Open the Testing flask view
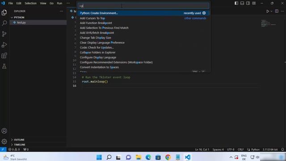The height and width of the screenshot is (161, 286). [4, 66]
